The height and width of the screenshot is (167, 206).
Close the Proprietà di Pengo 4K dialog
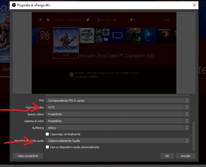click(x=194, y=5)
